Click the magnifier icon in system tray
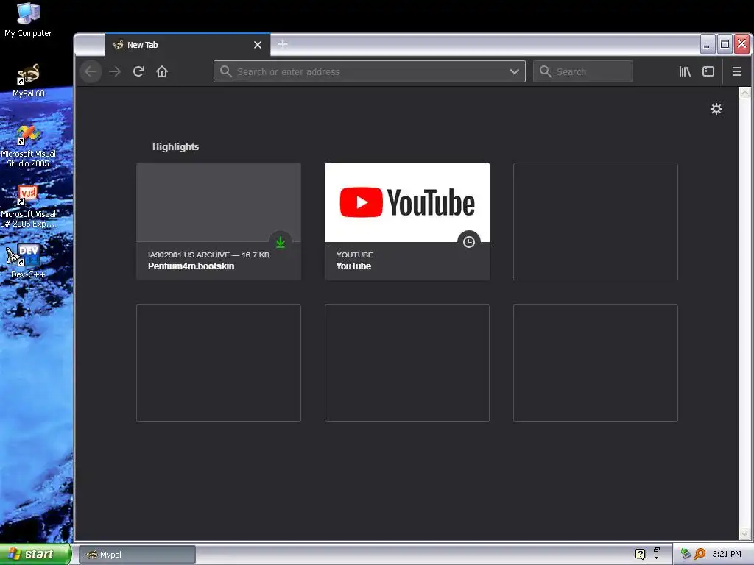Image resolution: width=754 pixels, height=565 pixels. click(x=700, y=554)
